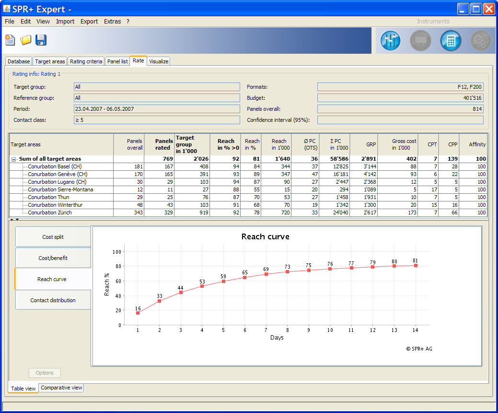Screen dimensions: 498x413
Task: Open the calculator instrument icon
Action: point(450,41)
